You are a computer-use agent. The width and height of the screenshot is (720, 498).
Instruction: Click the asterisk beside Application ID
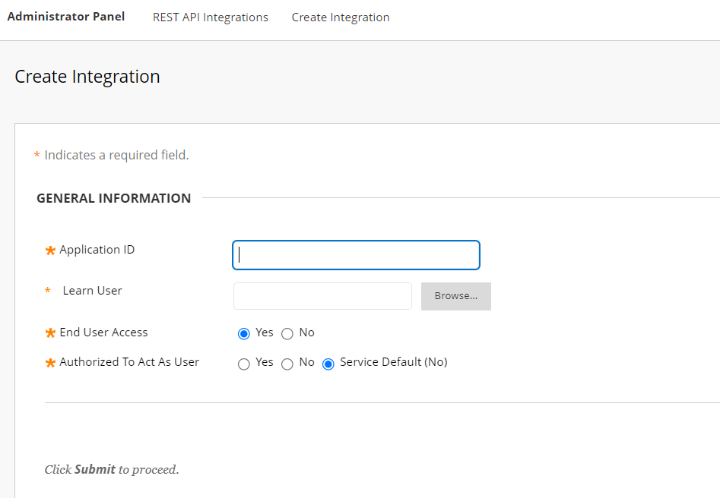(x=50, y=251)
